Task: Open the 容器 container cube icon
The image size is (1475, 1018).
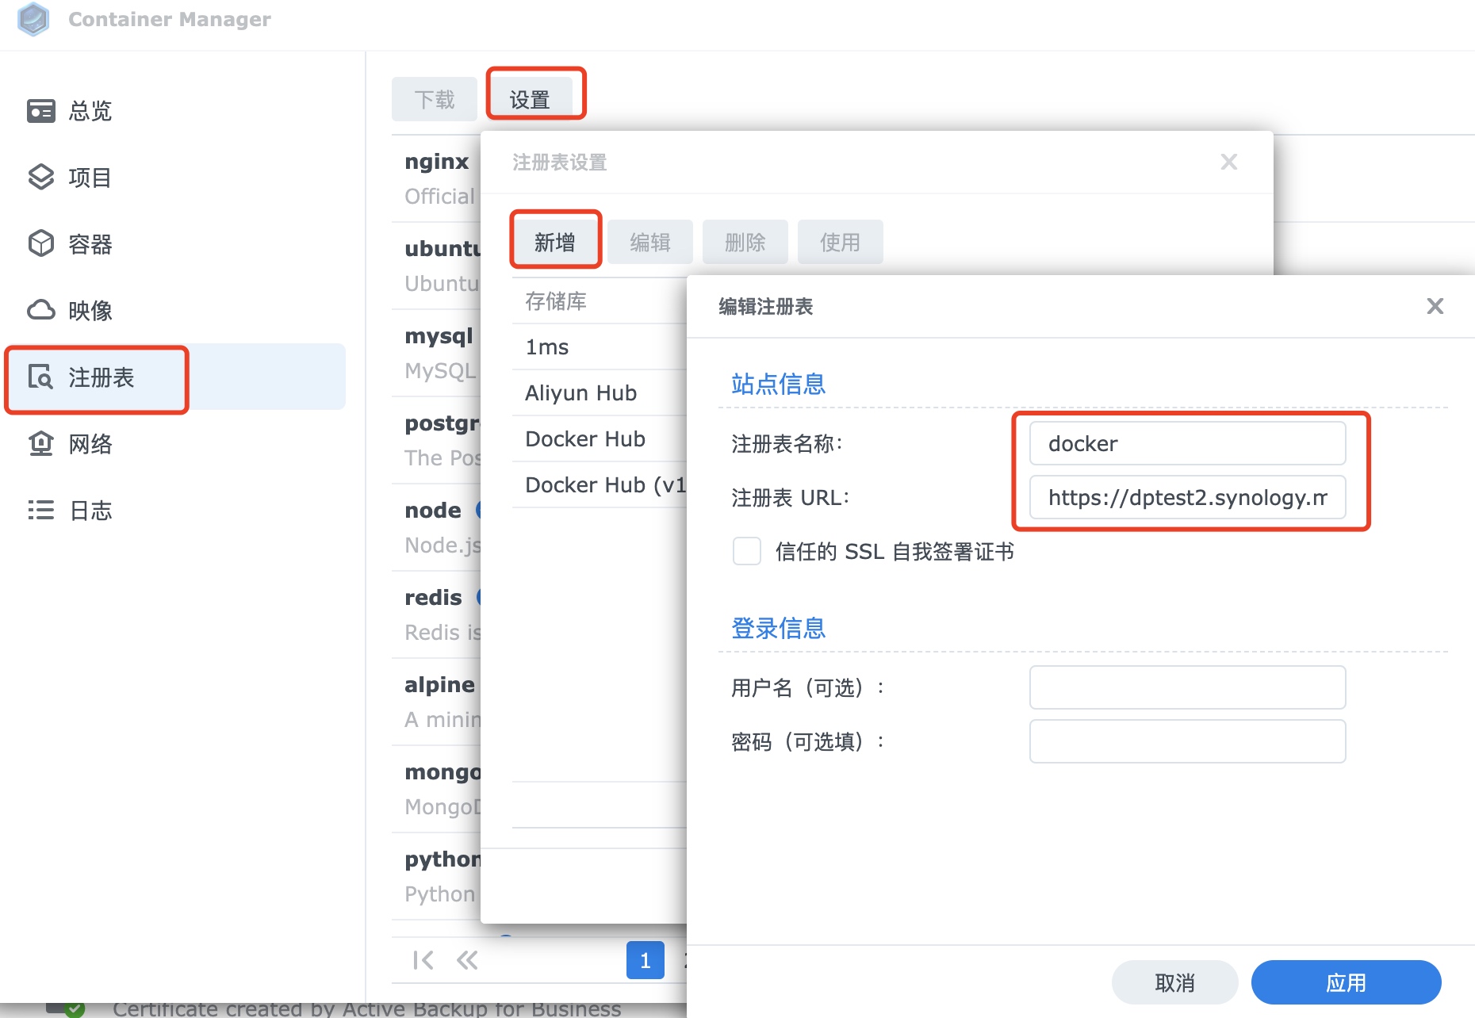Action: click(41, 244)
